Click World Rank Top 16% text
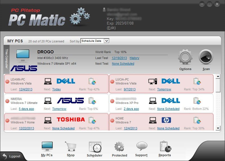 111,52
